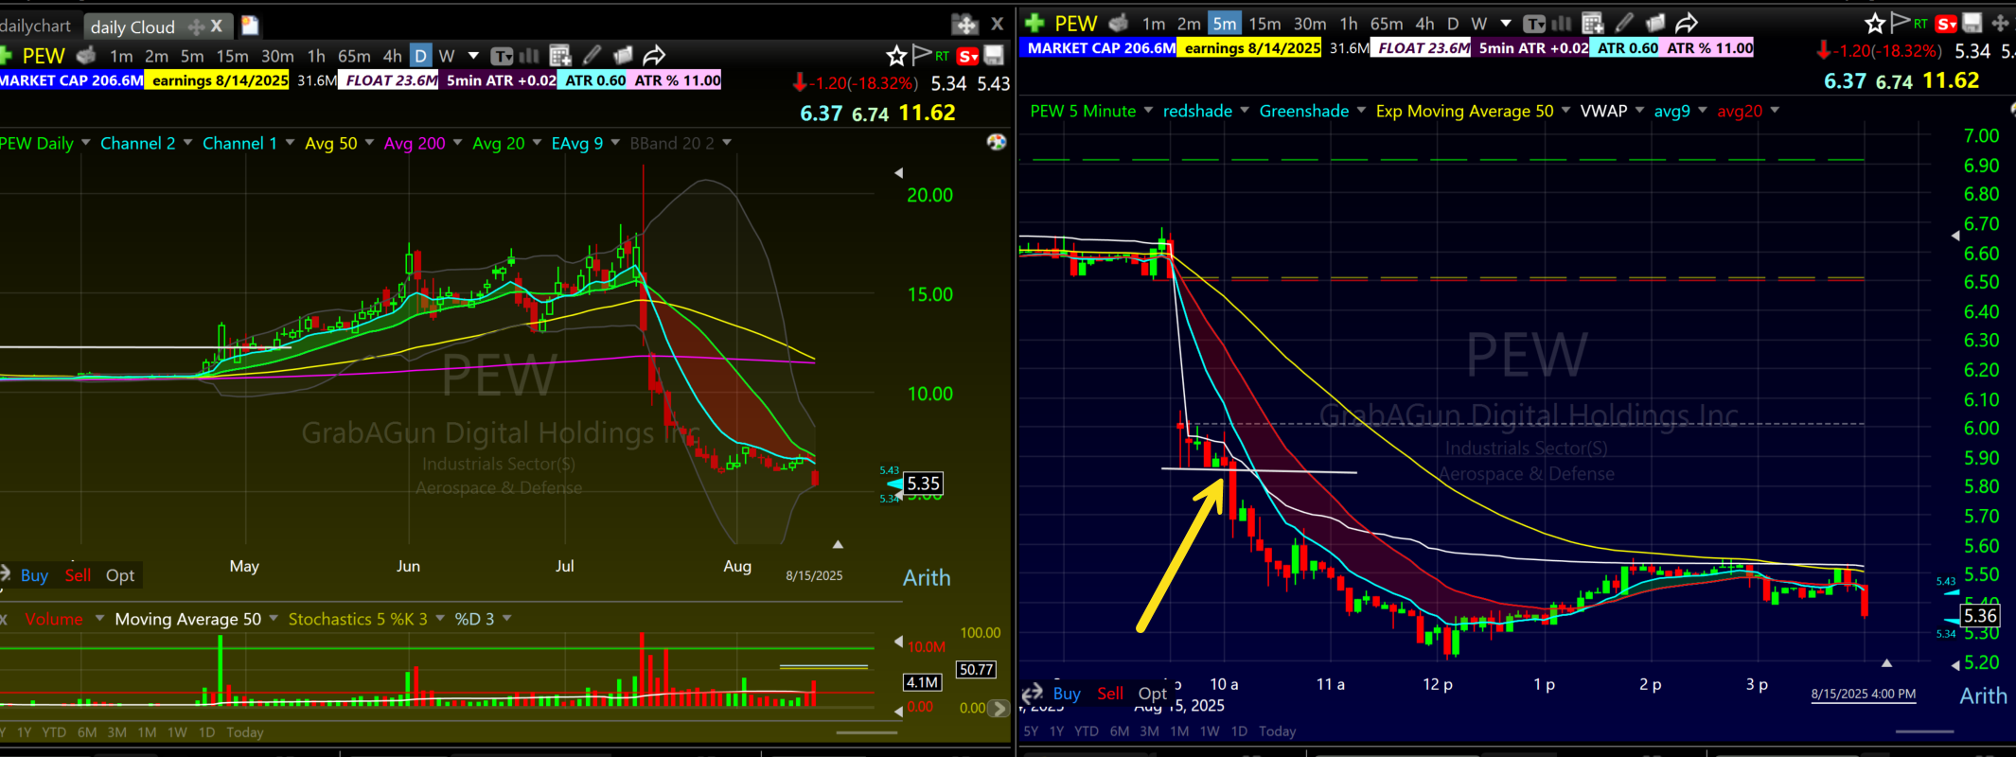
Task: Open folder icon on 5 minute chart toolbar
Action: pyautogui.click(x=1655, y=23)
